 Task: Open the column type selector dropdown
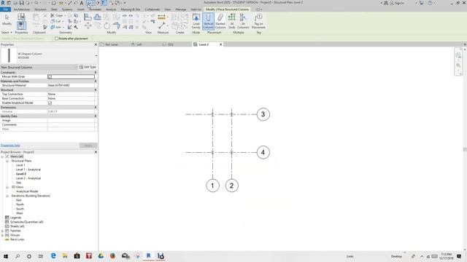(96, 55)
